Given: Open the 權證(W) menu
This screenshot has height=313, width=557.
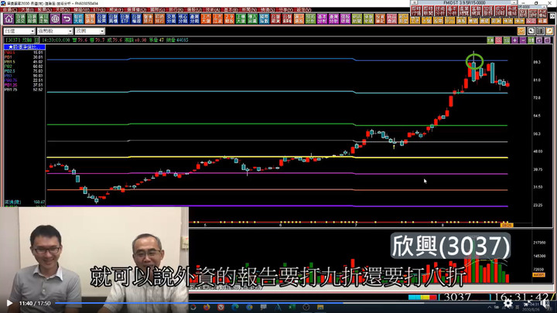Looking at the screenshot, I should pos(82,10).
